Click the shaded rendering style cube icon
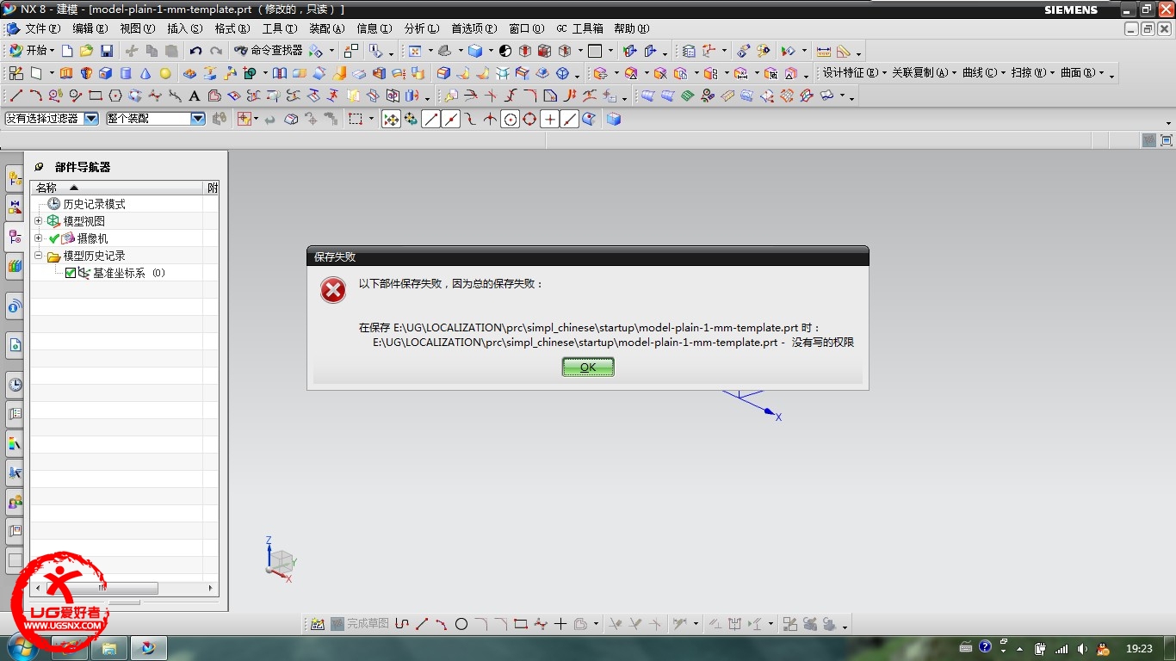 click(475, 51)
